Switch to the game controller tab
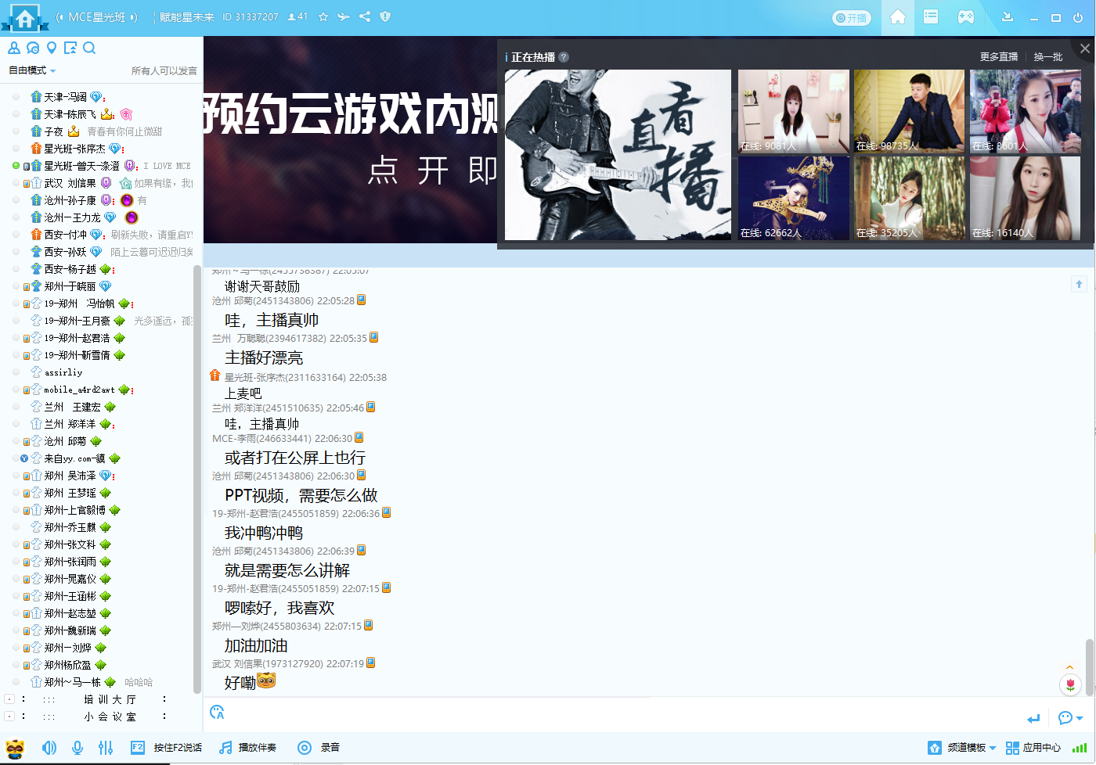The image size is (1096, 765). click(966, 16)
